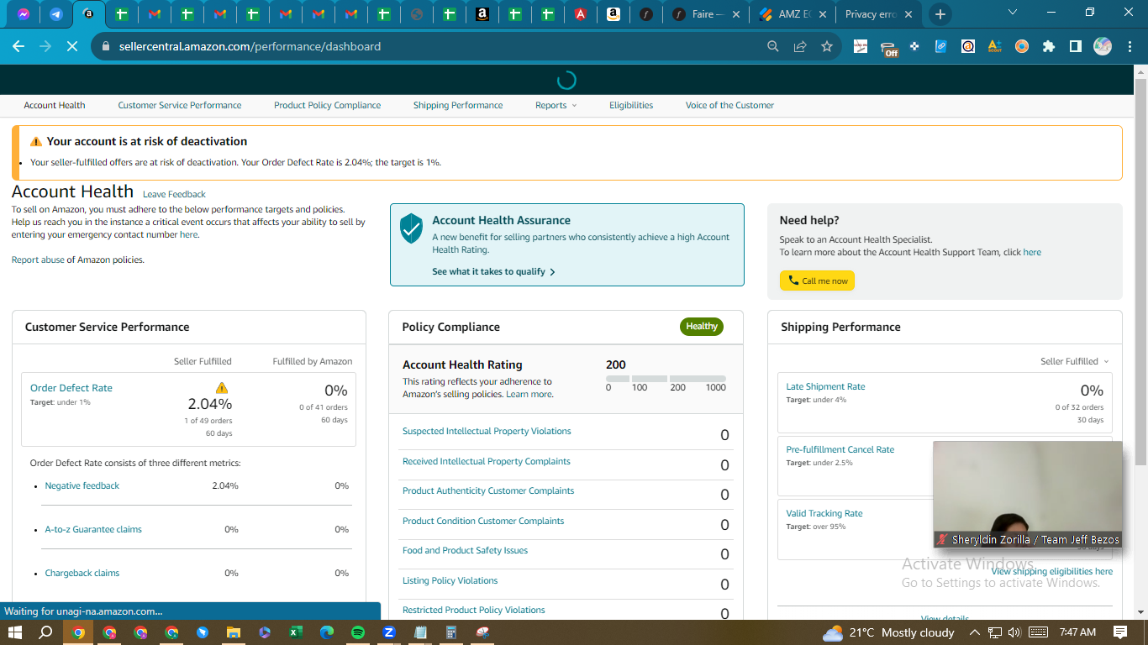
Task: Click the Call me now button
Action: coord(817,281)
